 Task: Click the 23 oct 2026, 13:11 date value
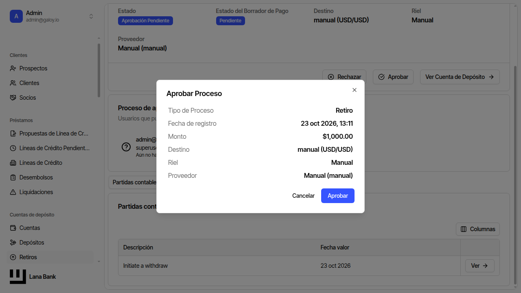[x=327, y=124]
